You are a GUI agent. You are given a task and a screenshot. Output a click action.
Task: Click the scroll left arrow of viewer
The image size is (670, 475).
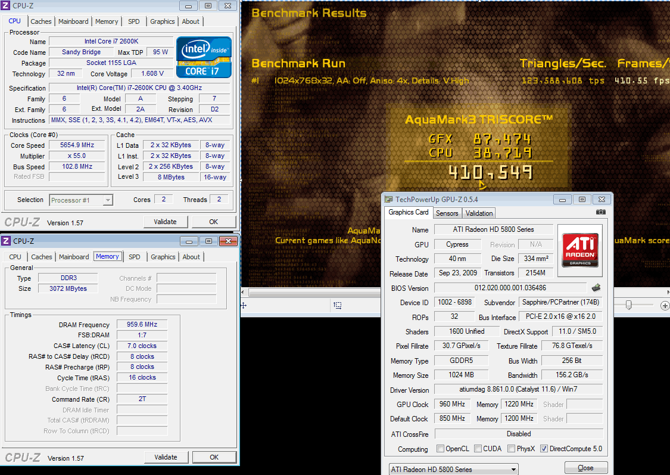point(243,293)
